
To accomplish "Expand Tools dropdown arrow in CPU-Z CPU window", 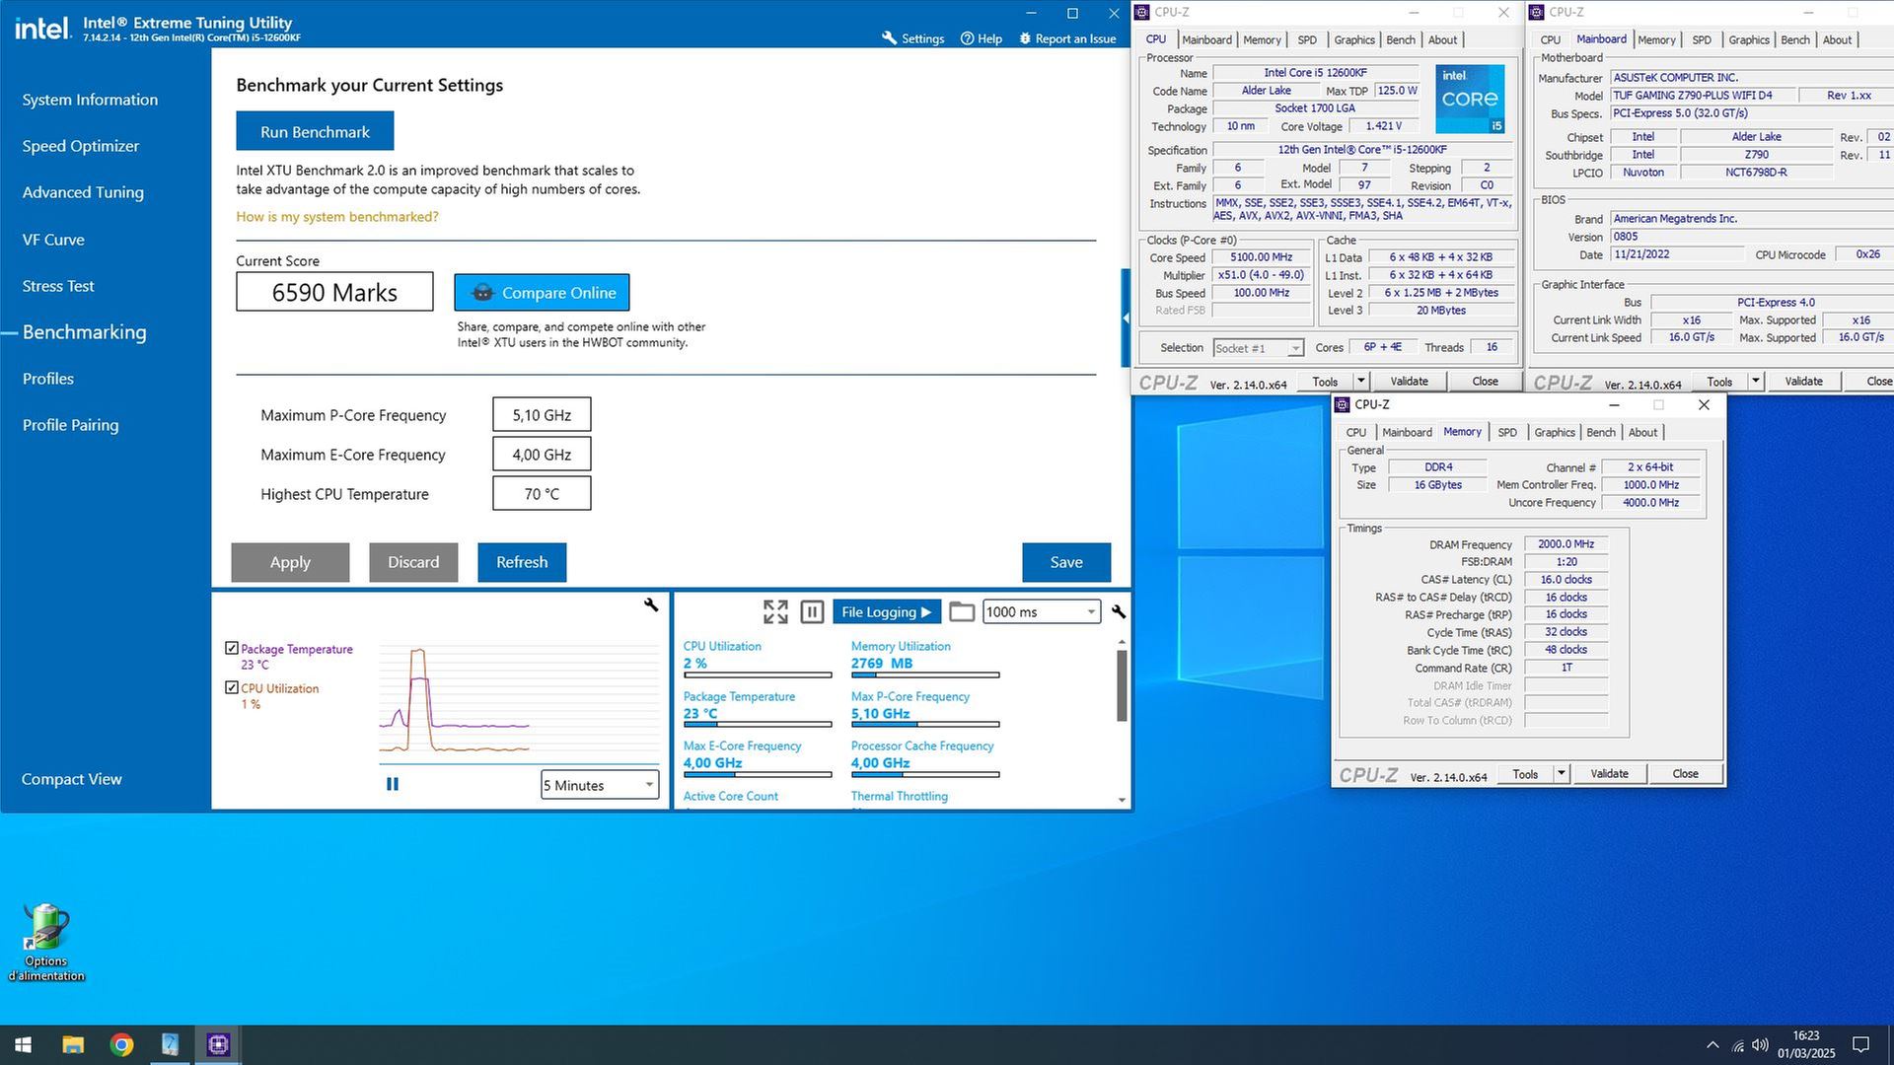I will [1361, 381].
